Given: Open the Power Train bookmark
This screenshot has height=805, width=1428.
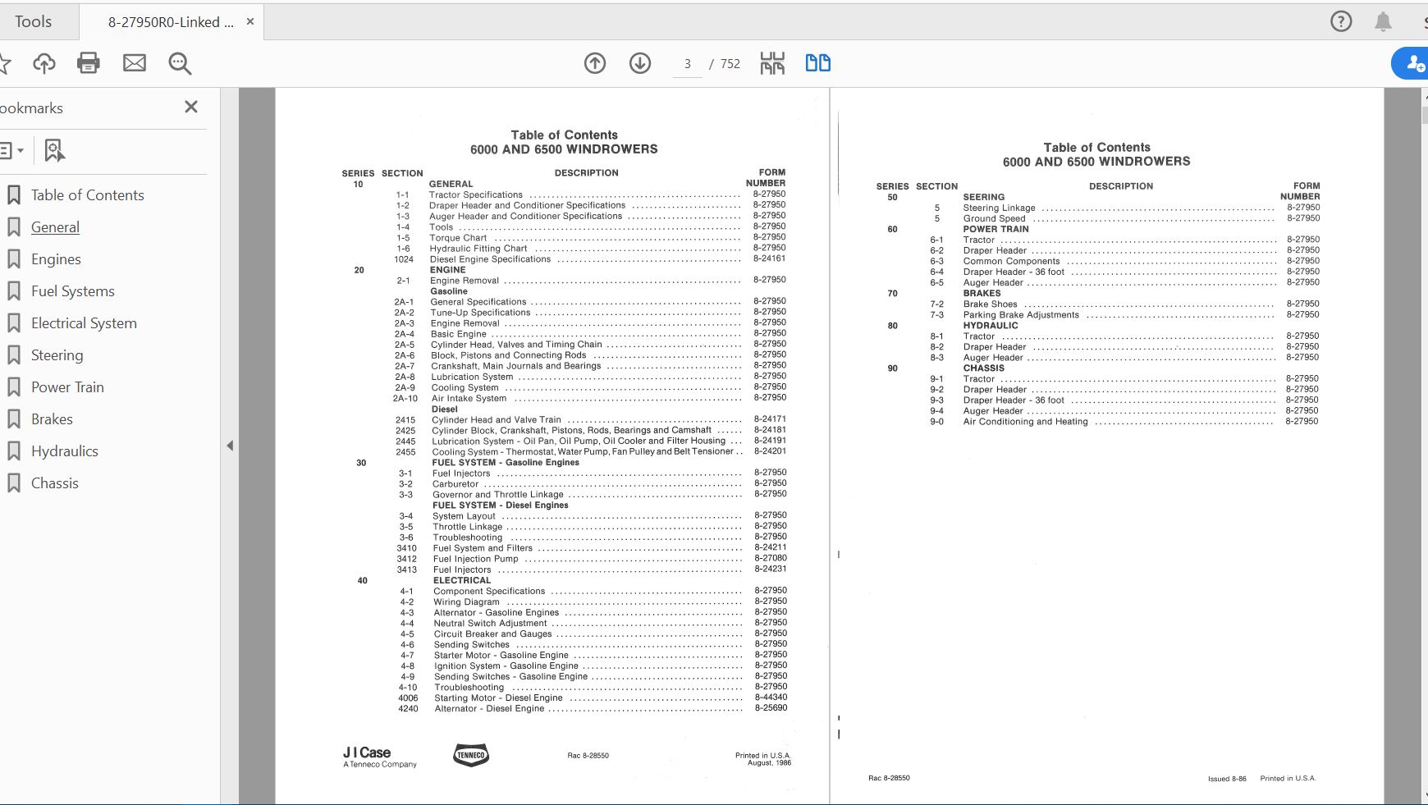Looking at the screenshot, I should pos(67,387).
